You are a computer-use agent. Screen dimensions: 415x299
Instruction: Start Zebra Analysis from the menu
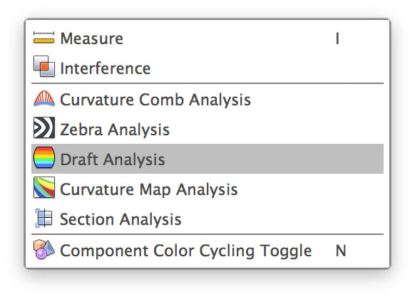click(207, 130)
